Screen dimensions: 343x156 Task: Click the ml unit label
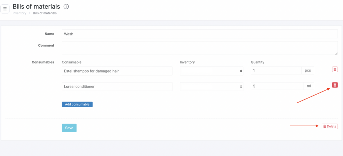coord(308,87)
